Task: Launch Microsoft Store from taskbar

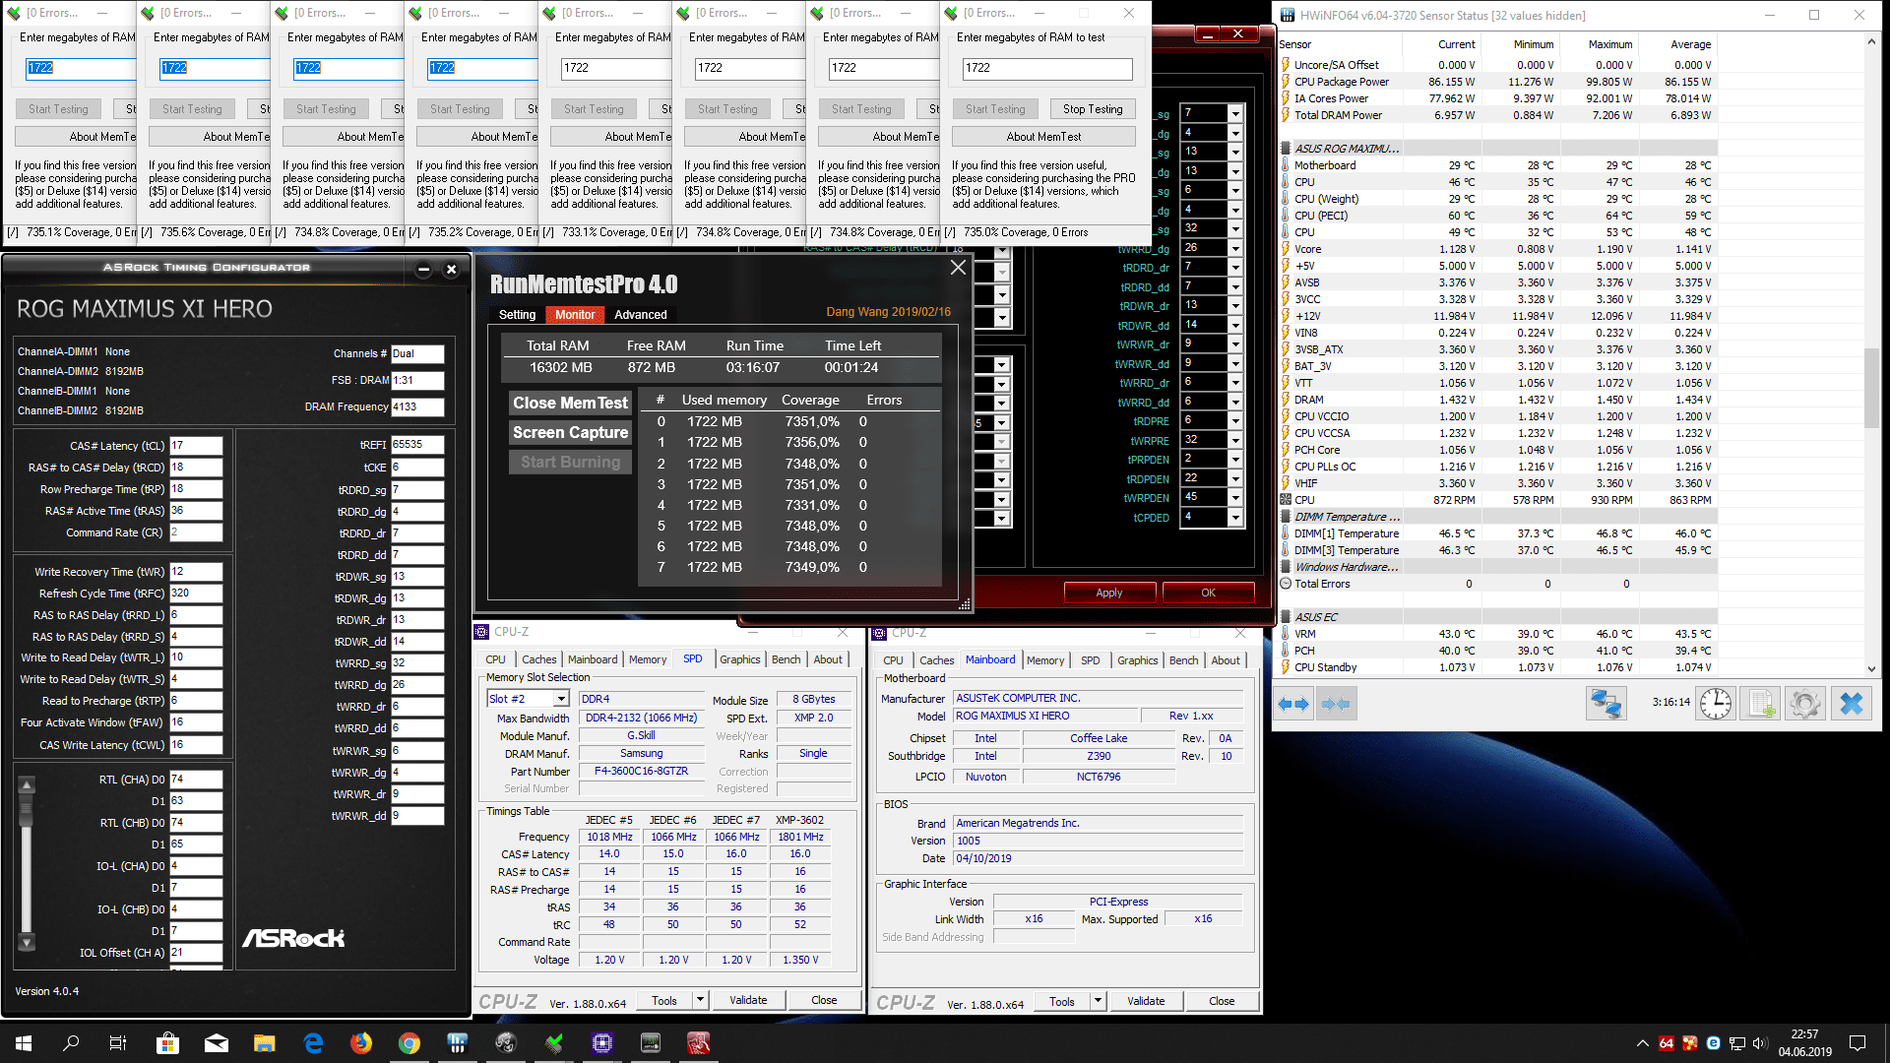Action: (x=167, y=1043)
